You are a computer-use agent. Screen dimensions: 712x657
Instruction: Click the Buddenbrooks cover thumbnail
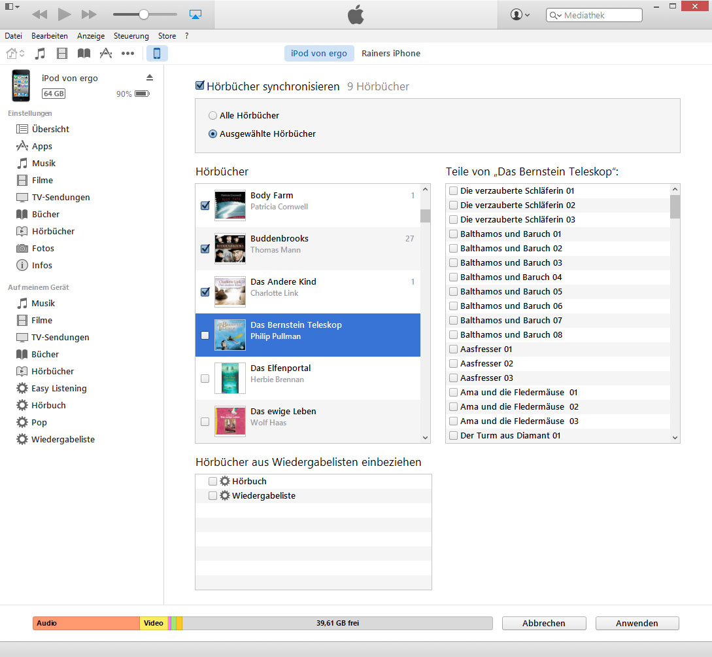(230, 249)
